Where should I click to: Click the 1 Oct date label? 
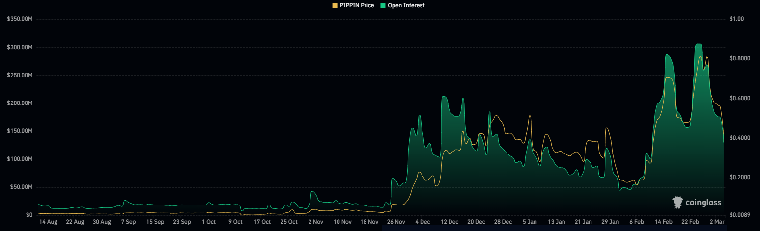coord(208,222)
